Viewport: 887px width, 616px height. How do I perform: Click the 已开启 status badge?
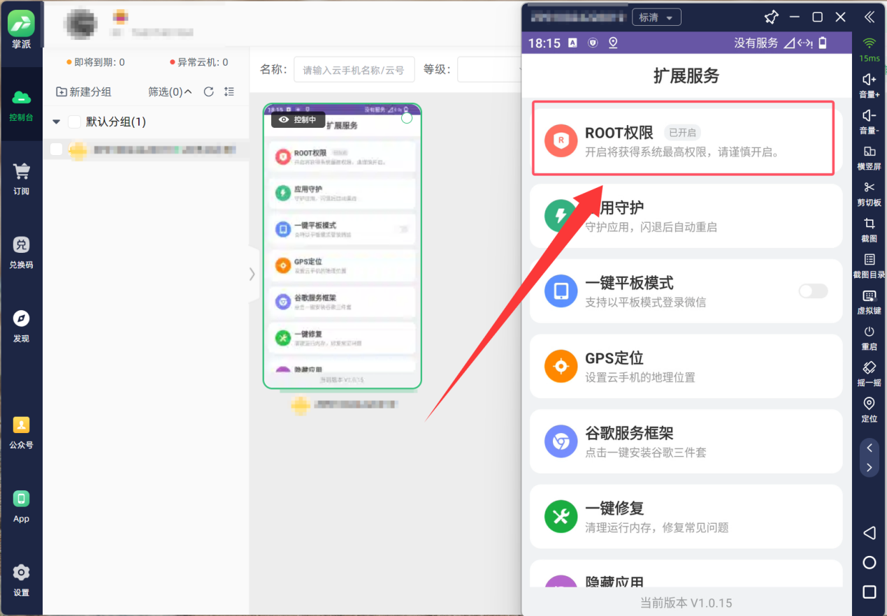pos(682,133)
